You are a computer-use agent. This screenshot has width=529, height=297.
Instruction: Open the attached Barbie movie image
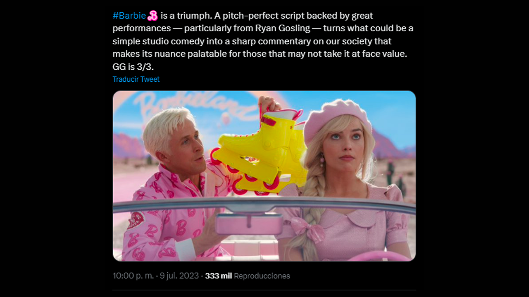264,176
